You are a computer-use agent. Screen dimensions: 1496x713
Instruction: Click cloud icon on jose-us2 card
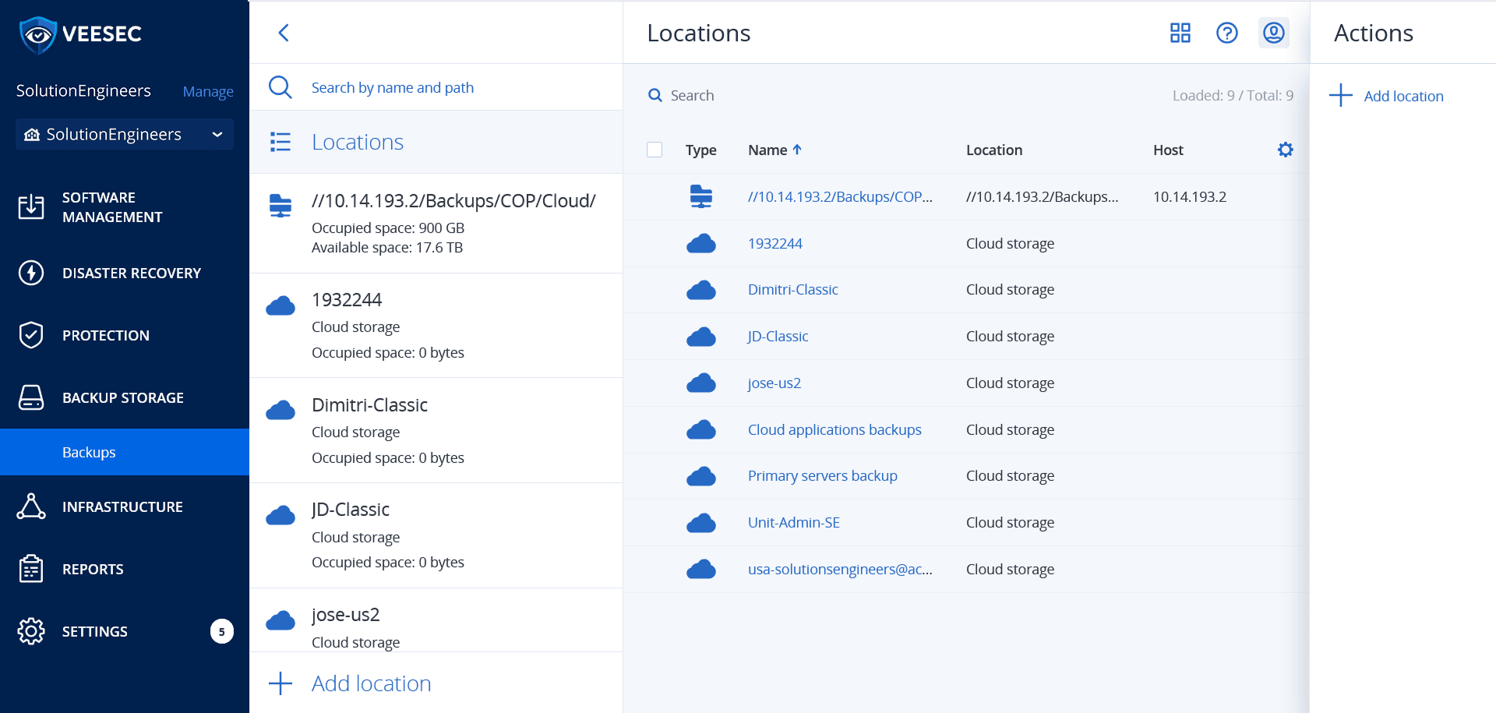[x=280, y=620]
